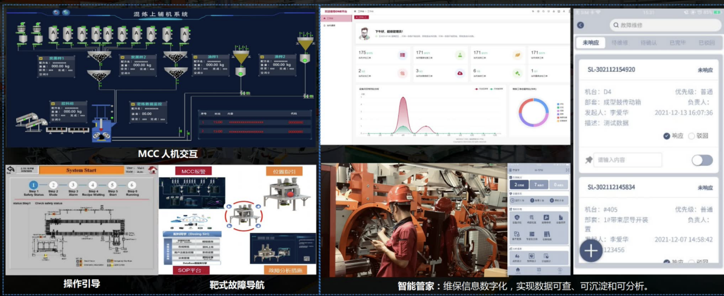
Task: Jump to Step 6 Running
Action: point(132,185)
